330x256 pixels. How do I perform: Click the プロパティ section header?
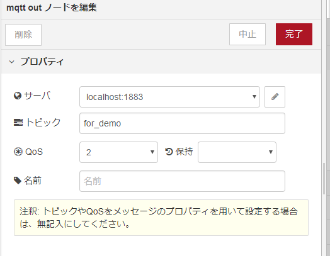pos(161,62)
